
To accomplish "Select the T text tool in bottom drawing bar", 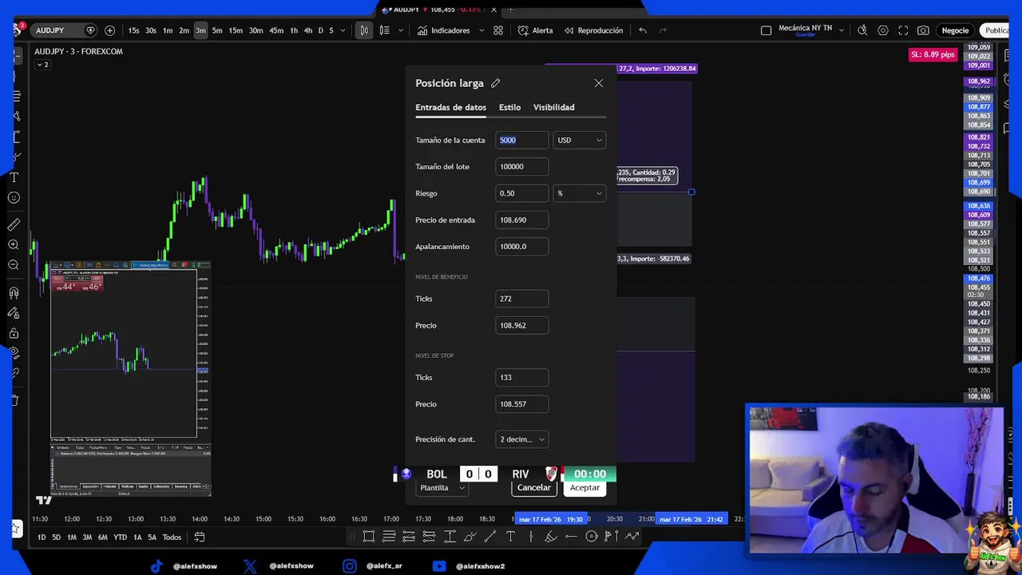I will tap(511, 537).
